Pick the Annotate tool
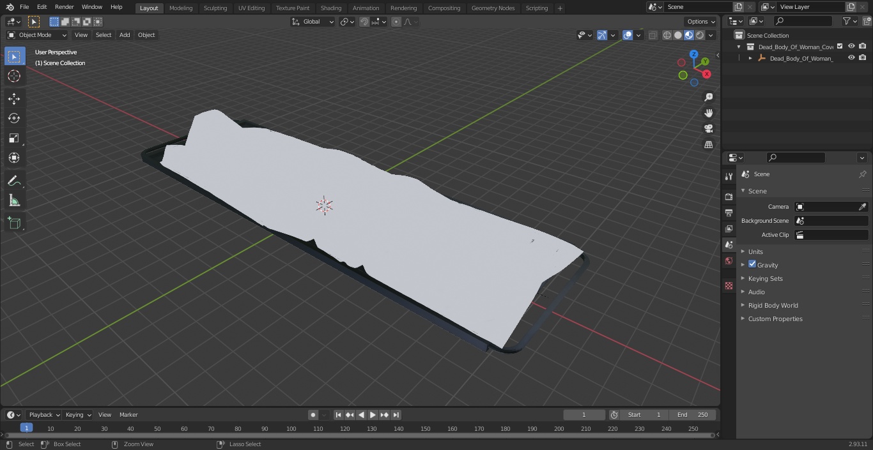 [x=14, y=181]
